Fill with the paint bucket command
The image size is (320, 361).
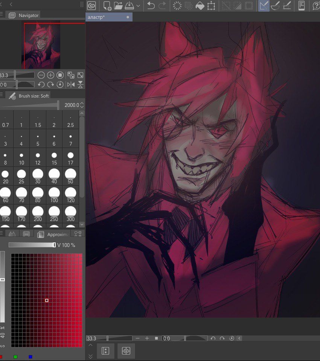[x=200, y=6]
